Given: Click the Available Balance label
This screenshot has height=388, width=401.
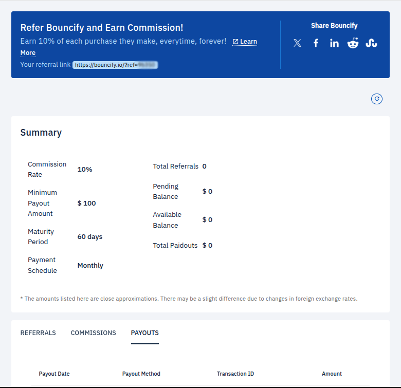Looking at the screenshot, I should [167, 220].
